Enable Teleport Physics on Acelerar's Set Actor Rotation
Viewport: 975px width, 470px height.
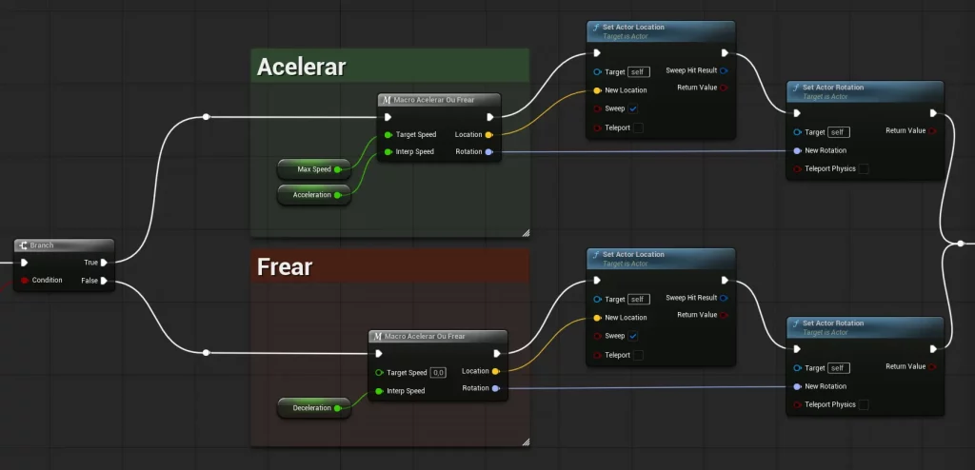click(864, 169)
